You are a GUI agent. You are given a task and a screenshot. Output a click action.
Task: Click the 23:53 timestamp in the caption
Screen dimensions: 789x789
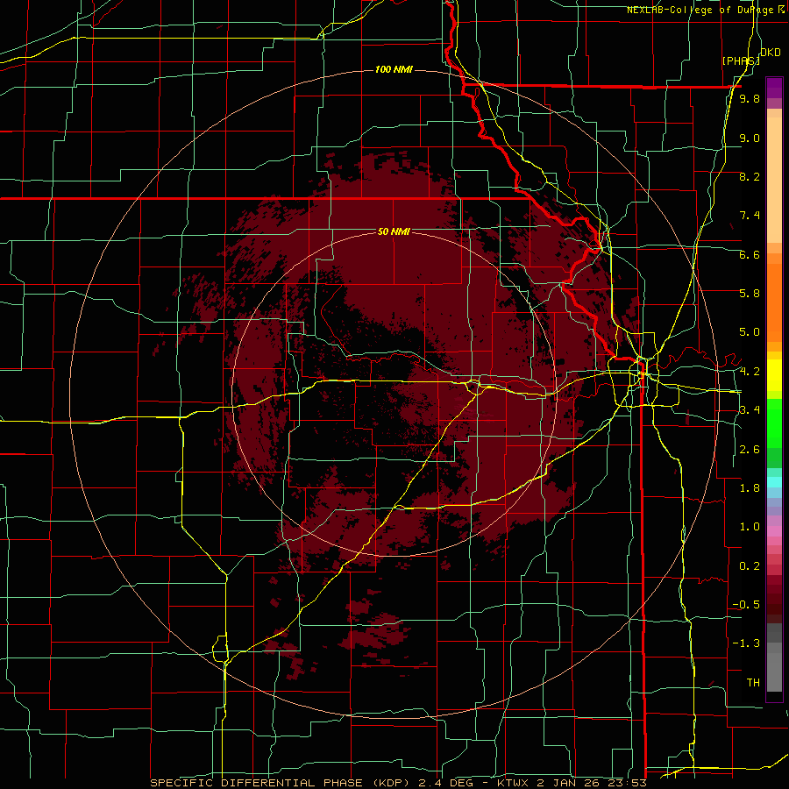627,783
